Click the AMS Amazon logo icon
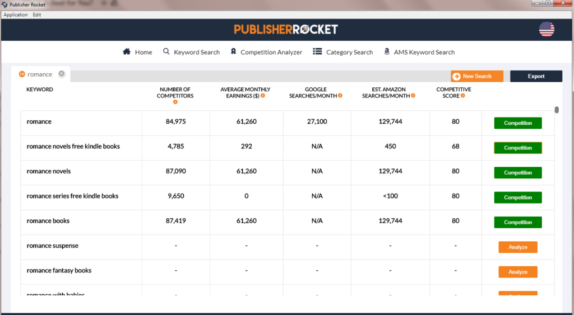 click(387, 51)
